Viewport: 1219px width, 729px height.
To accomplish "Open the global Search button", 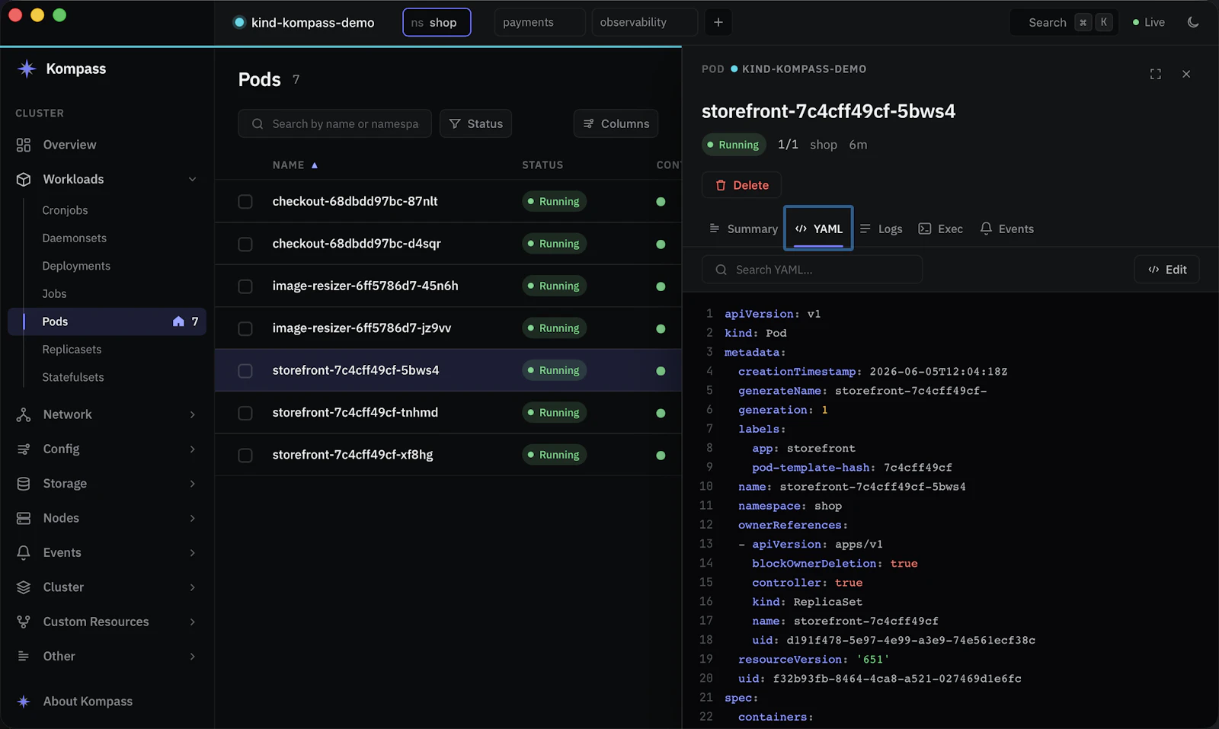I will coord(1064,22).
